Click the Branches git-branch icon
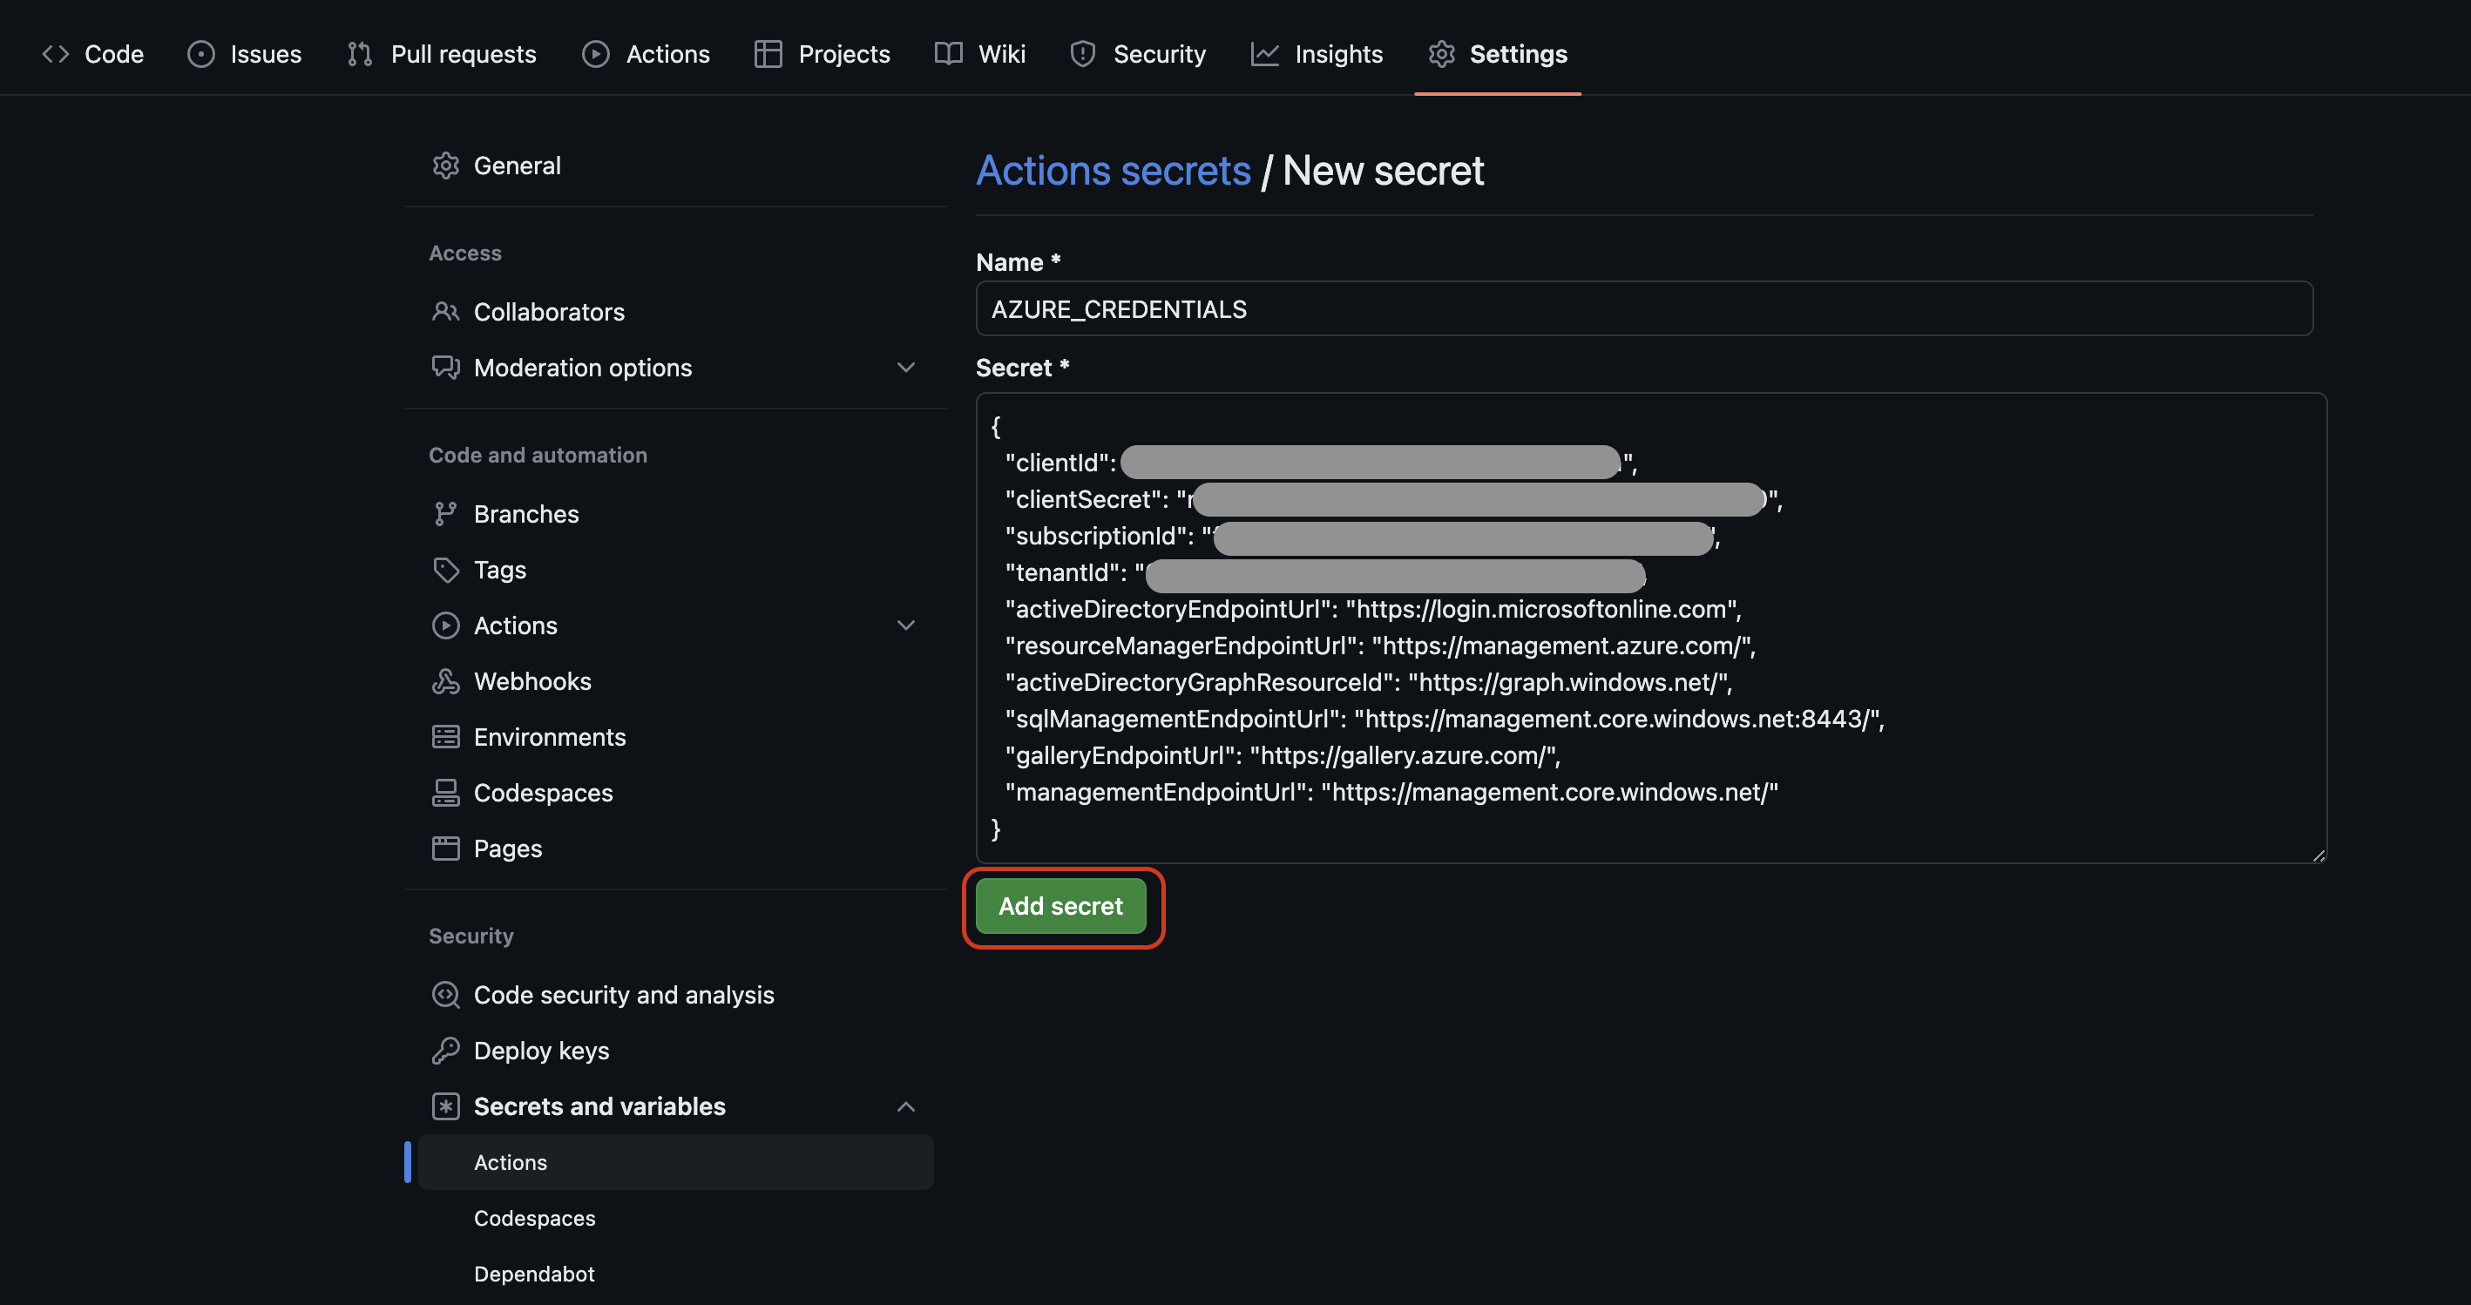Viewport: 2471px width, 1305px height. click(445, 514)
